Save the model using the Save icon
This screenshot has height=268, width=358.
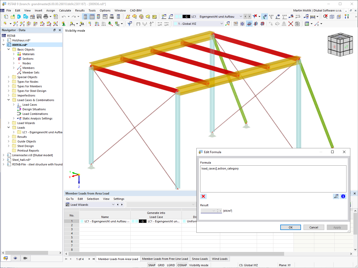pyautogui.click(x=39, y=16)
